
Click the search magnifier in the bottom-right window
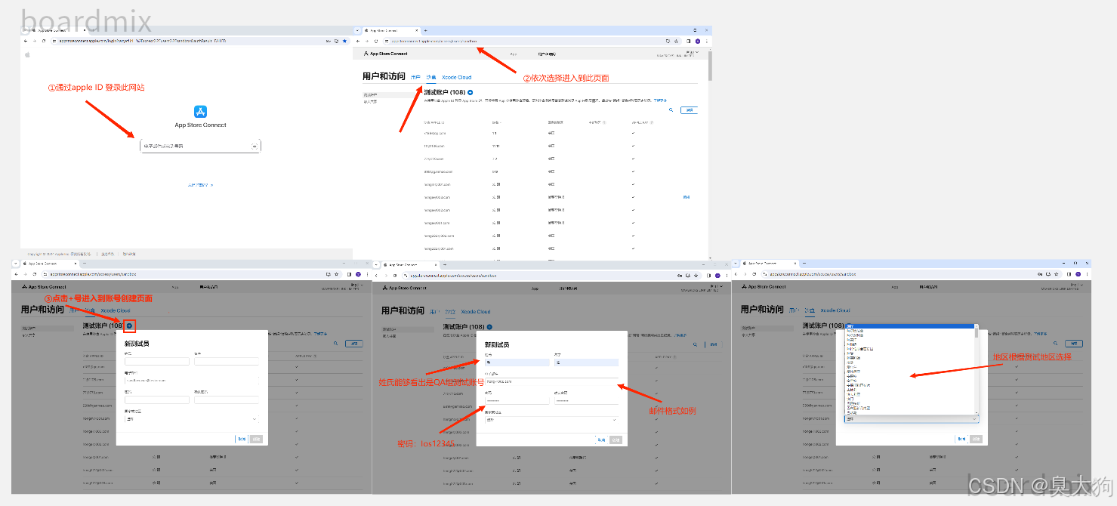(1055, 343)
